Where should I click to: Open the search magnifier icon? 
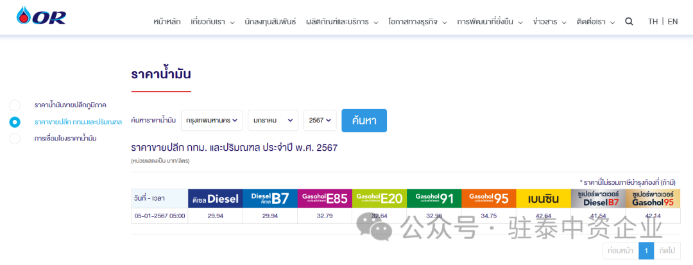629,22
